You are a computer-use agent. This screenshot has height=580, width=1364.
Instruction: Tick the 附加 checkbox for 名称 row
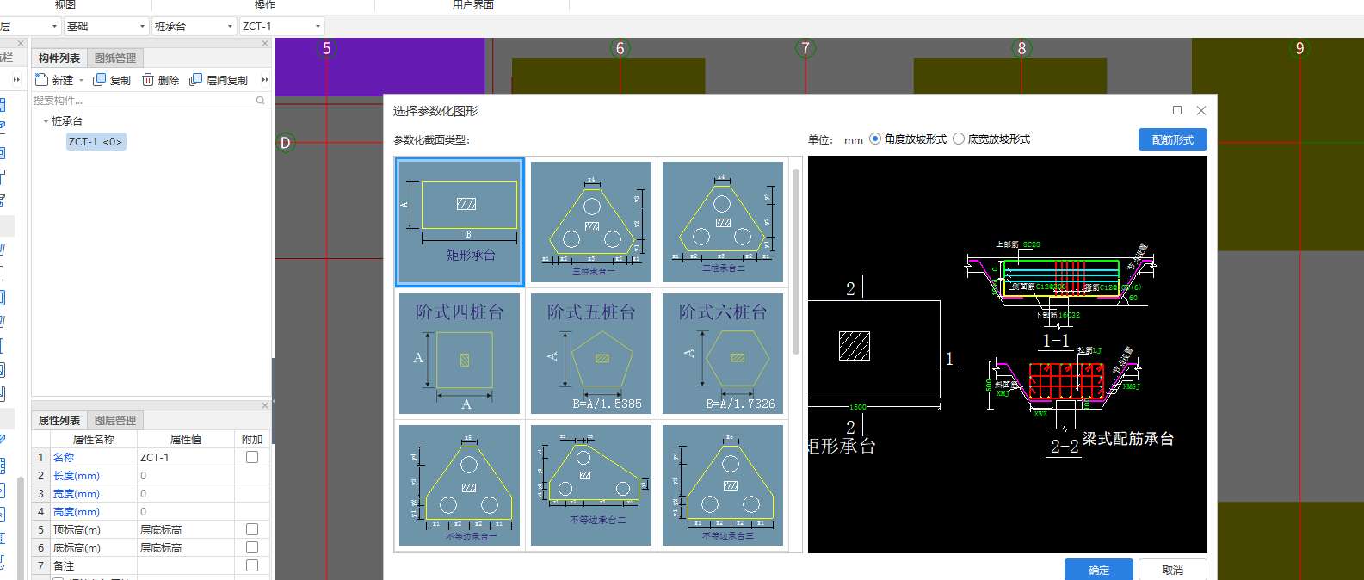coord(252,457)
